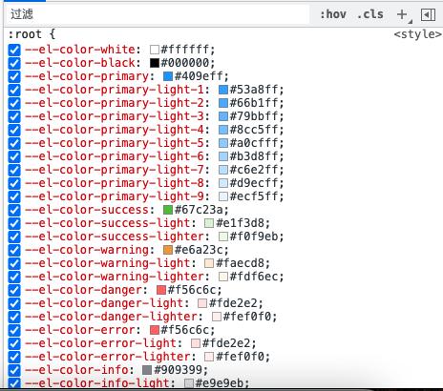Open the #66b1ff color swatch
443x391 pixels.
(x=223, y=103)
